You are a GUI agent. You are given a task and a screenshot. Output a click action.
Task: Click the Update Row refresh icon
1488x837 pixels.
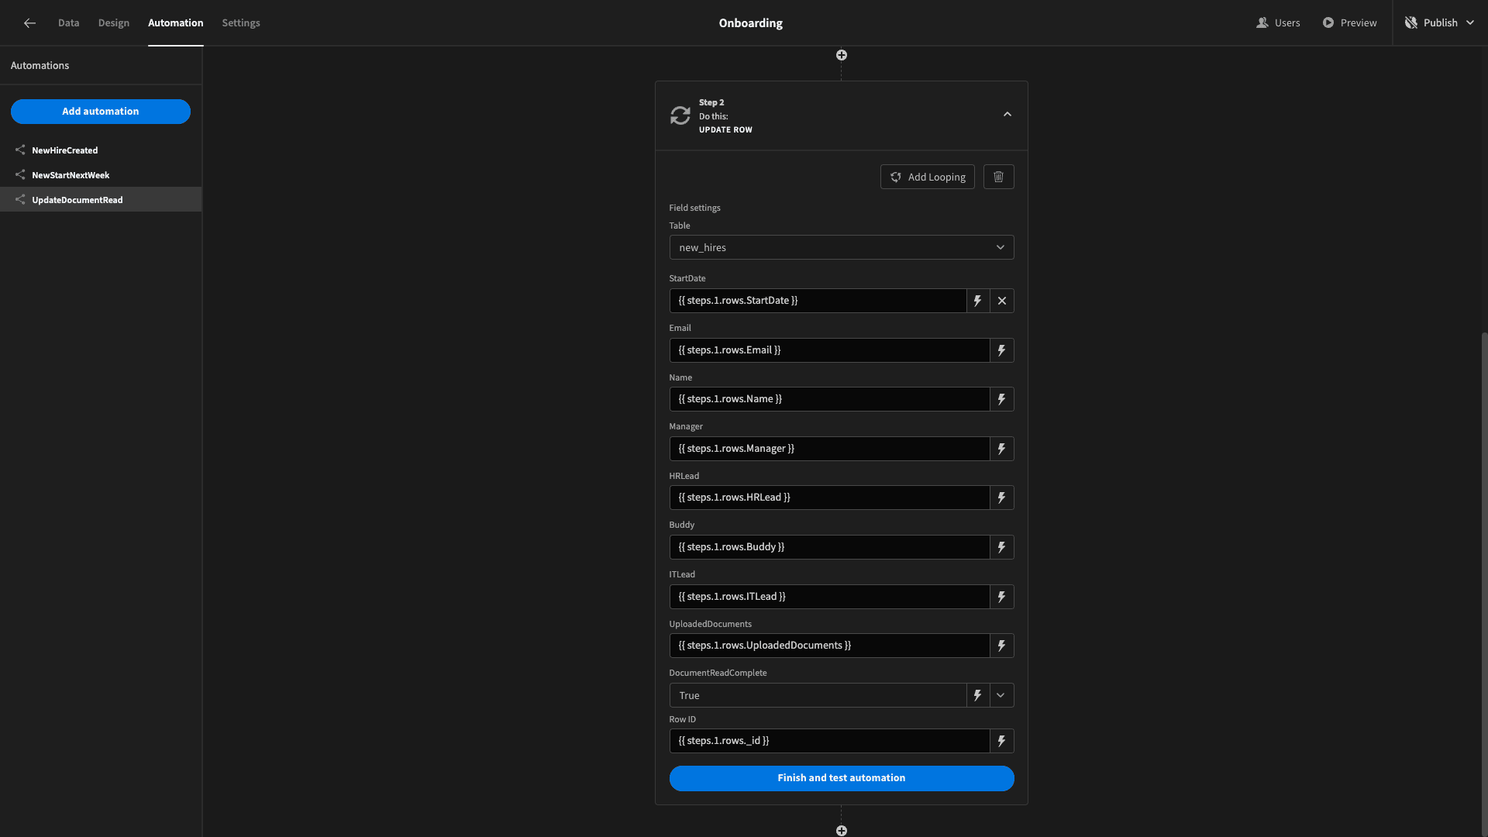[680, 115]
